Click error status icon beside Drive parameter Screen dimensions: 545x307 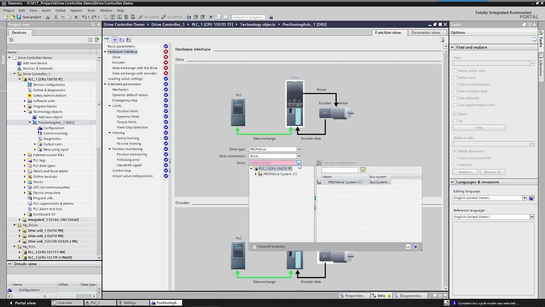(x=166, y=57)
